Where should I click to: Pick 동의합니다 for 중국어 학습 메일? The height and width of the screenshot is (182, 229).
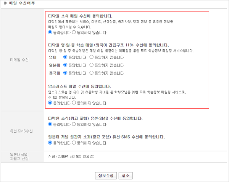click(65, 72)
